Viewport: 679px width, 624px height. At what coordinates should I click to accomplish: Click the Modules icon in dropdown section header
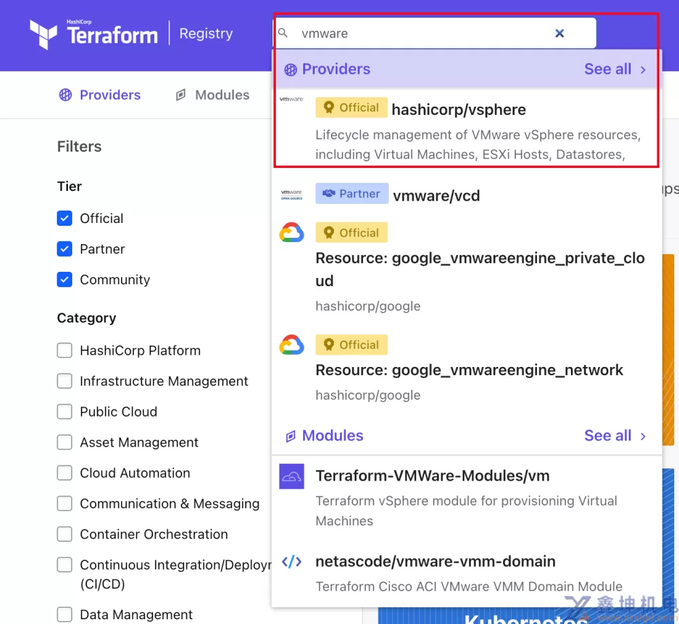coord(291,436)
